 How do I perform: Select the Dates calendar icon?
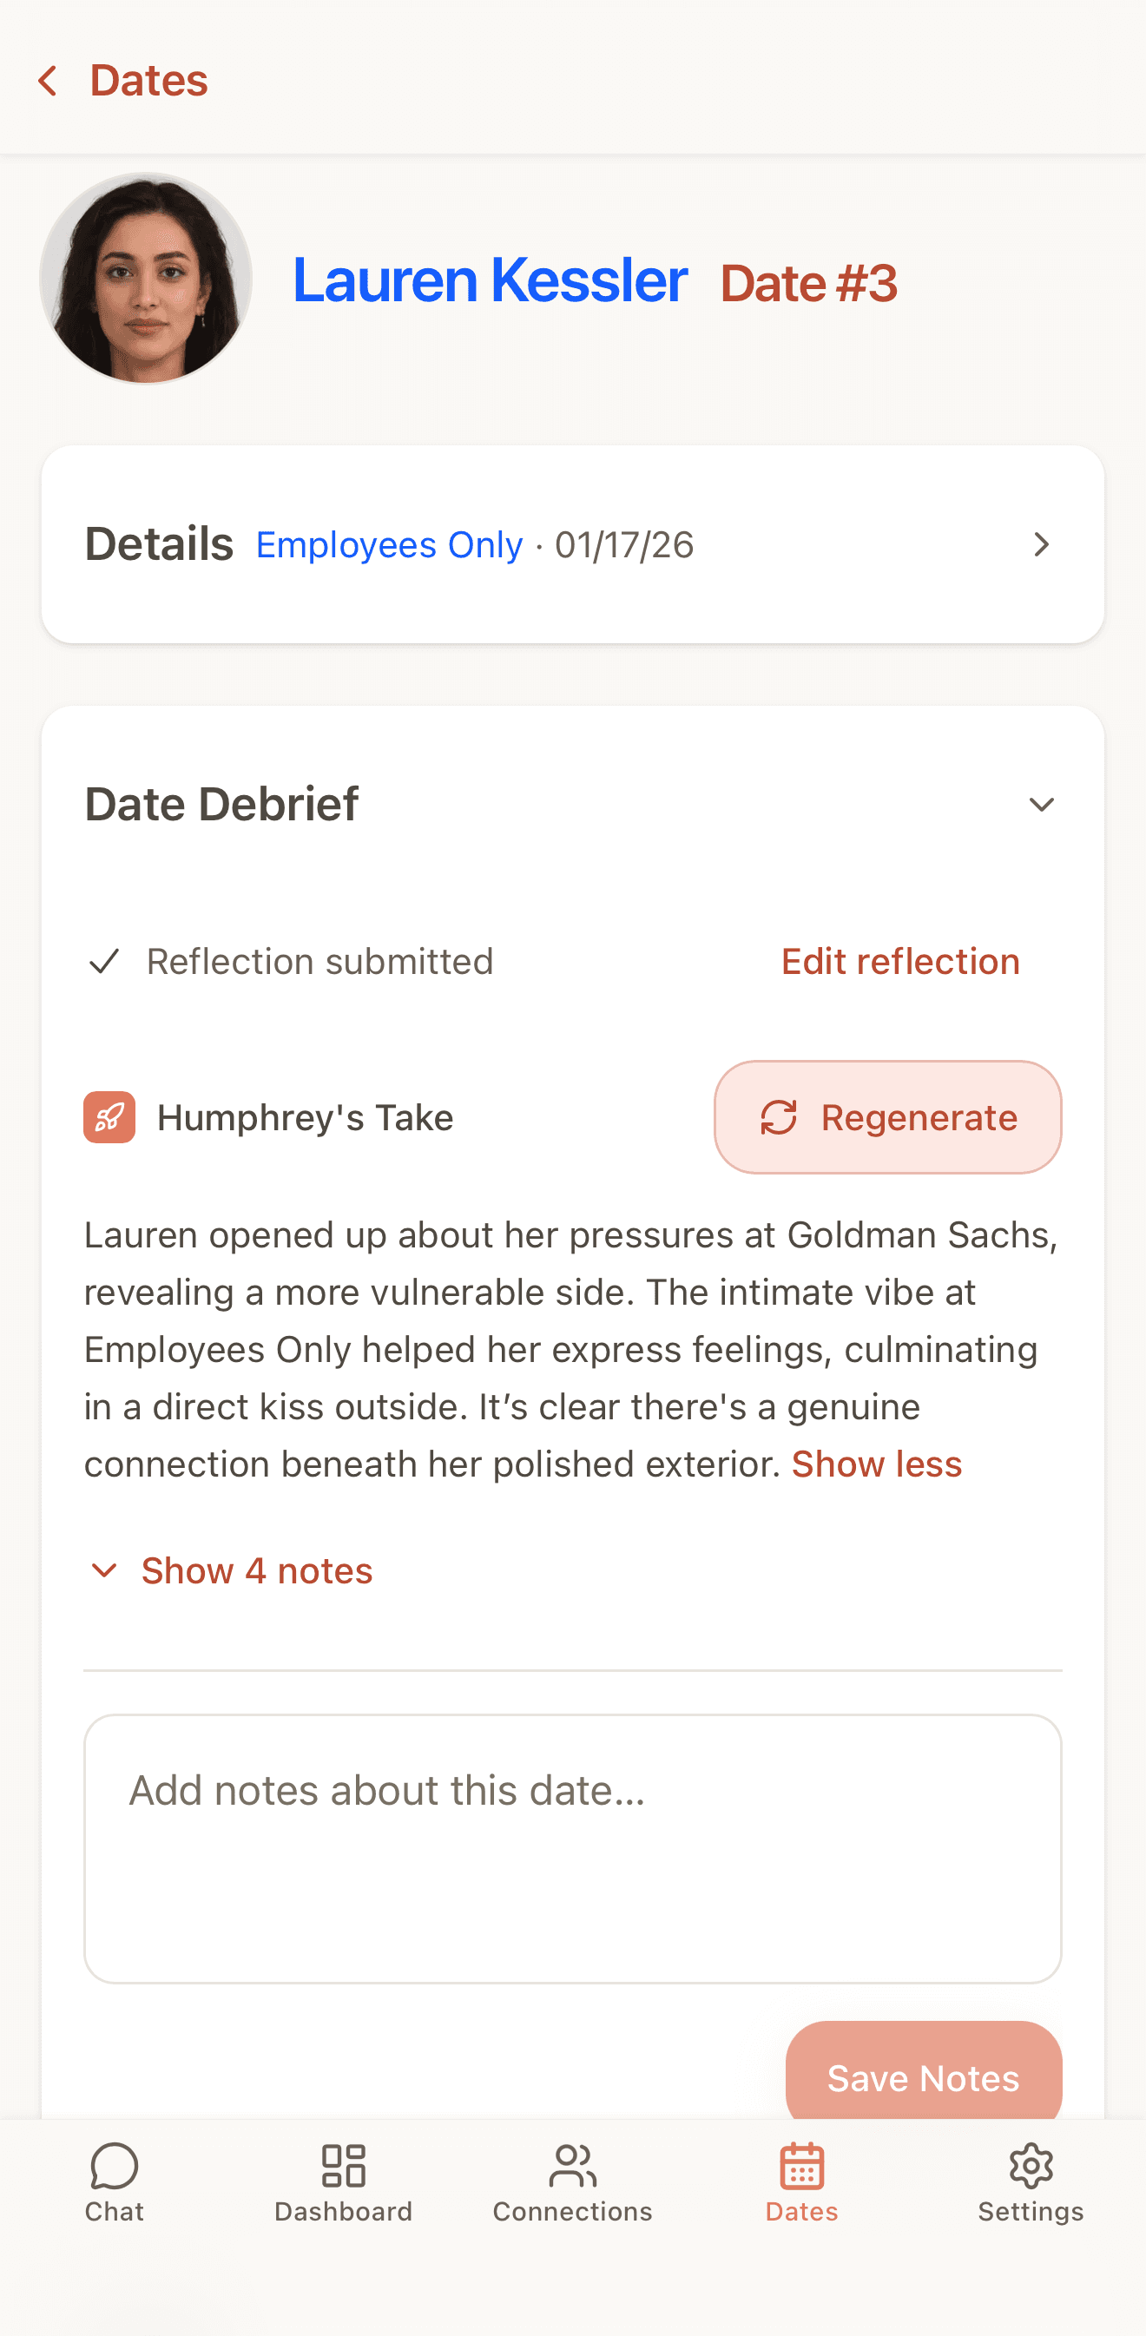(x=801, y=2166)
